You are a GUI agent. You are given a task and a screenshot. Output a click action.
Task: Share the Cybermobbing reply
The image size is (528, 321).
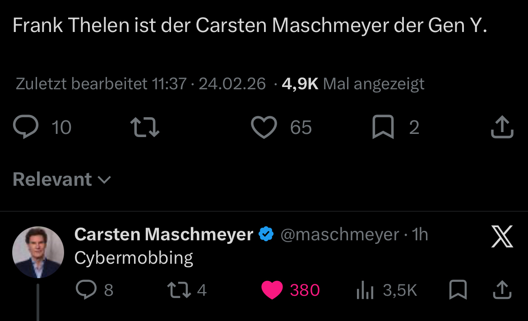pyautogui.click(x=502, y=290)
